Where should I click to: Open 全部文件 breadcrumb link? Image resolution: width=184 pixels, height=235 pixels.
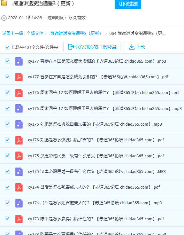tap(35, 33)
